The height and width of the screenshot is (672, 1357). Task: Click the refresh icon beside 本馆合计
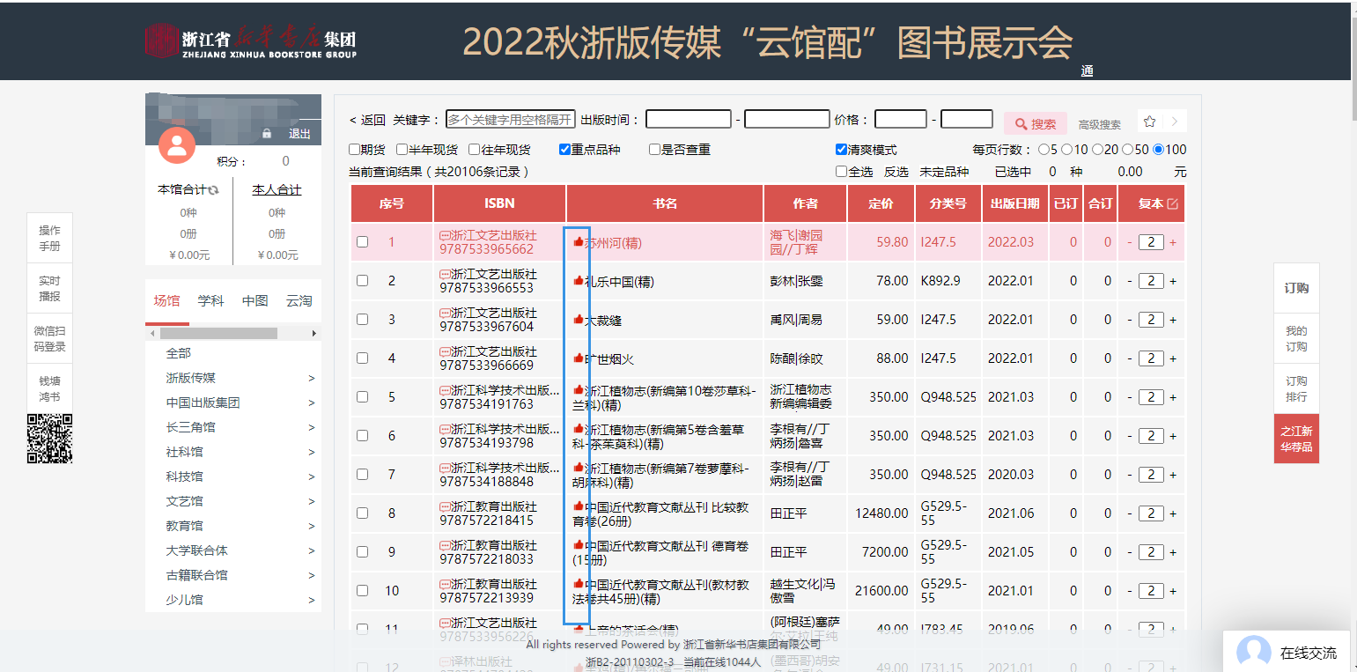coord(214,189)
